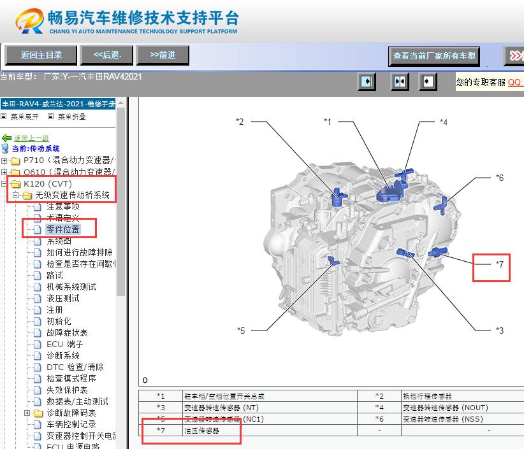This screenshot has width=524, height=449.
Task: Open the 失效保护表 page
Action: 67,390
